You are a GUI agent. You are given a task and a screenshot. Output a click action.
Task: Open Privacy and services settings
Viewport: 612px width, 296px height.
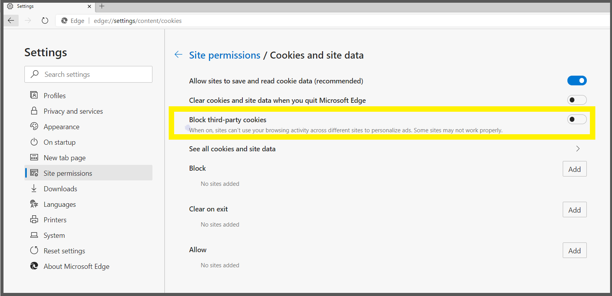[88, 111]
